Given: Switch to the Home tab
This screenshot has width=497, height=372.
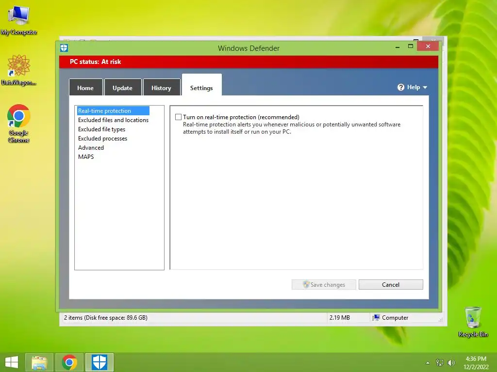Looking at the screenshot, I should 85,88.
